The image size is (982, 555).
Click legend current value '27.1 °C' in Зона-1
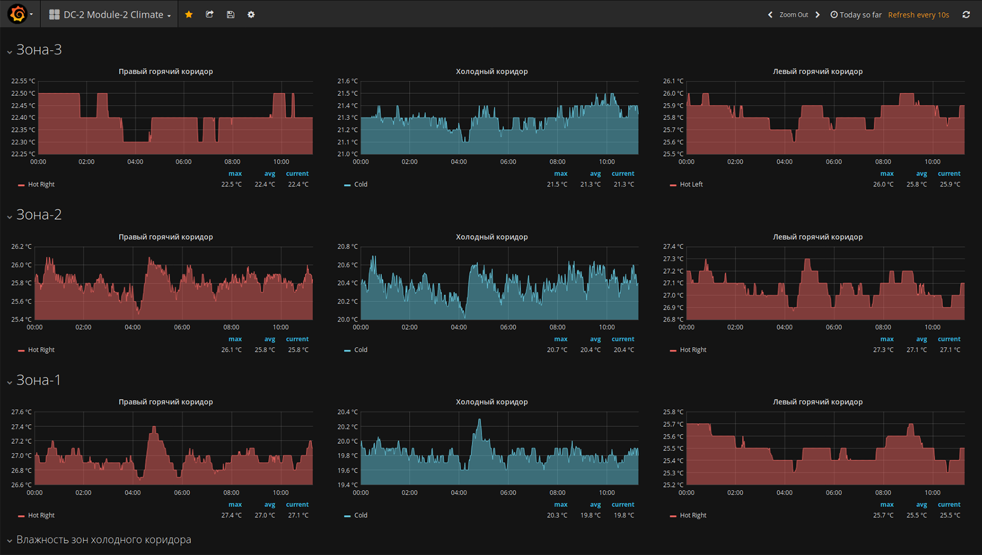298,515
